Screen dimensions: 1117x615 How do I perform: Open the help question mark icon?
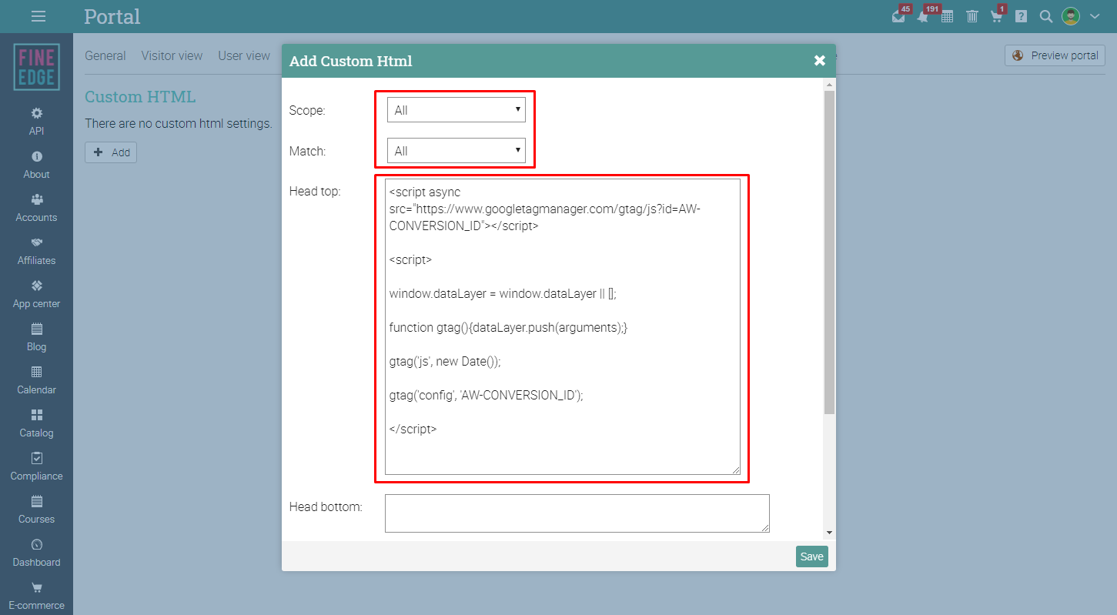[x=1022, y=16]
